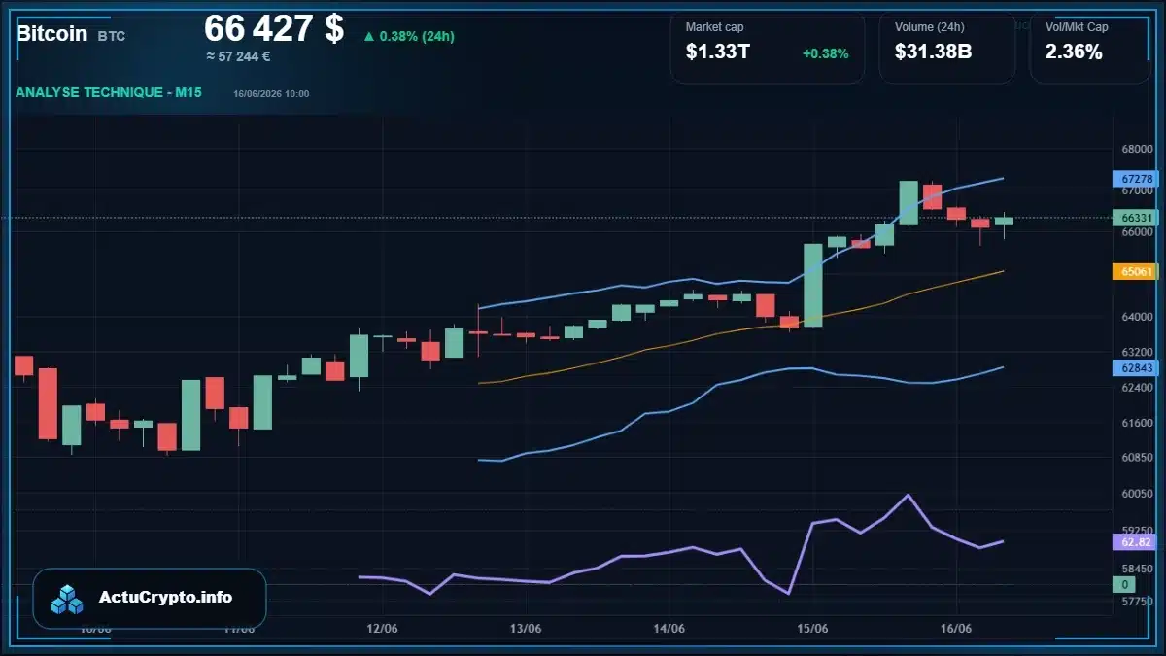Click the 16/06/2026 10:00 timestamp
The height and width of the screenshot is (656, 1166).
tap(271, 94)
